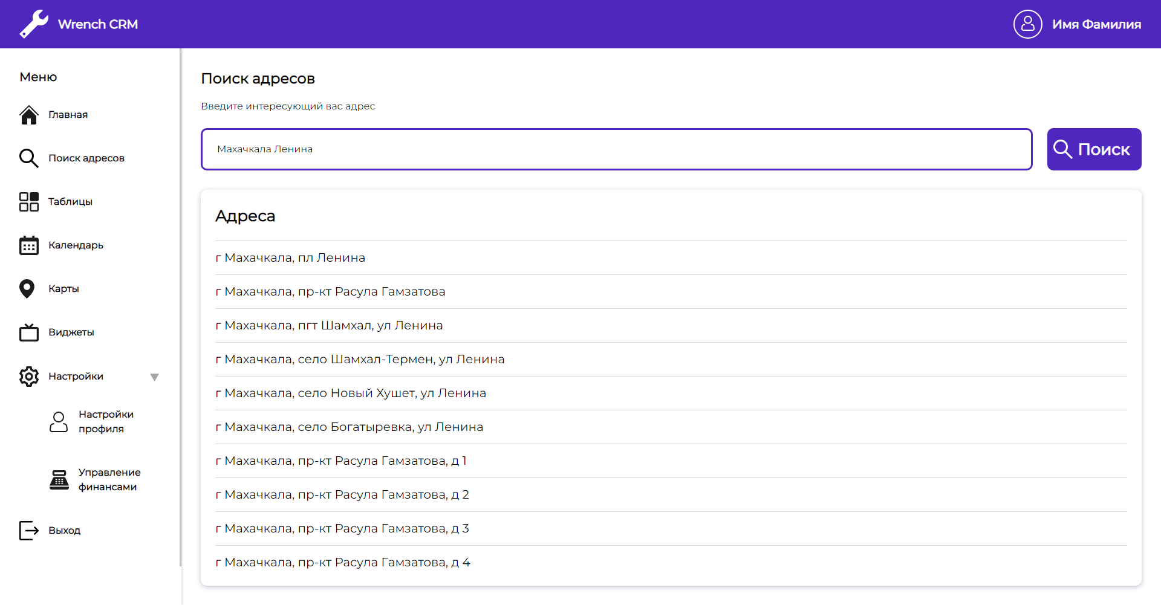Collapse the Настройки section chevron

pyautogui.click(x=155, y=377)
